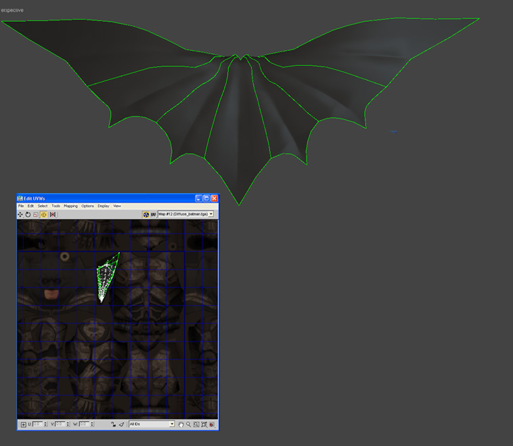Click the V field spinner arrows
The width and height of the screenshot is (513, 446).
pos(68,424)
